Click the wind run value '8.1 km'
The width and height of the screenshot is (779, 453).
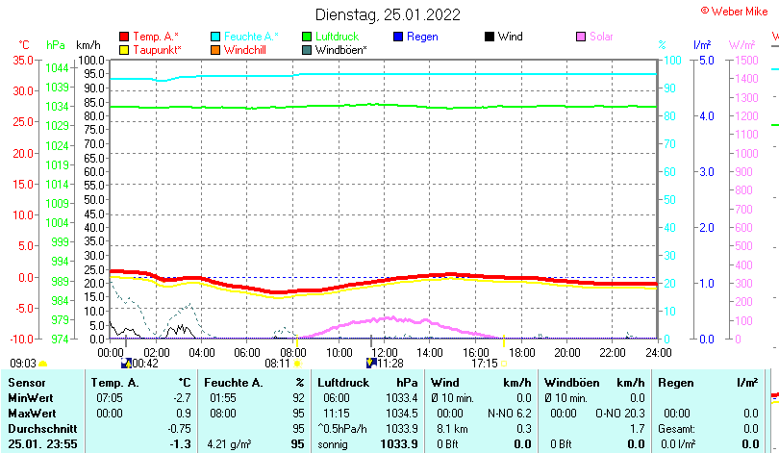[452, 429]
